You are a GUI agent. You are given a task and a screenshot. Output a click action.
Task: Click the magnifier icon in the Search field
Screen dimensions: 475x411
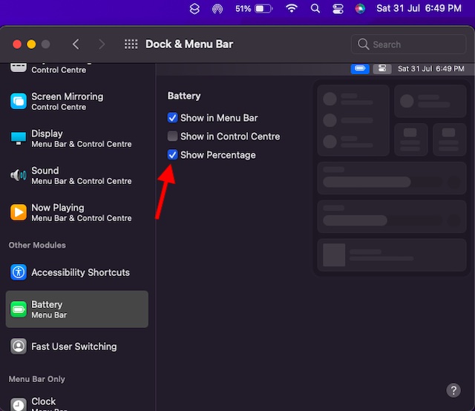click(x=363, y=45)
